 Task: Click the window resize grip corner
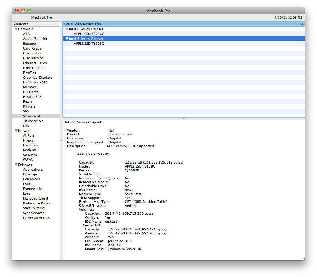click(303, 259)
